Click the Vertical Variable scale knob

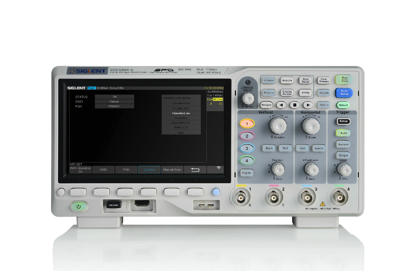tap(278, 126)
